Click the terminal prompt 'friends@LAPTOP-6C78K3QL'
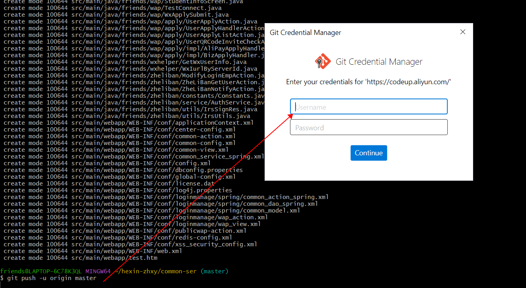 41,271
